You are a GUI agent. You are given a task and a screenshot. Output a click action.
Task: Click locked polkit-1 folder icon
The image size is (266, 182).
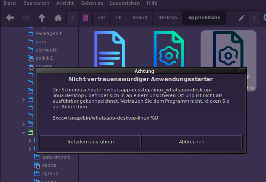[30, 58]
